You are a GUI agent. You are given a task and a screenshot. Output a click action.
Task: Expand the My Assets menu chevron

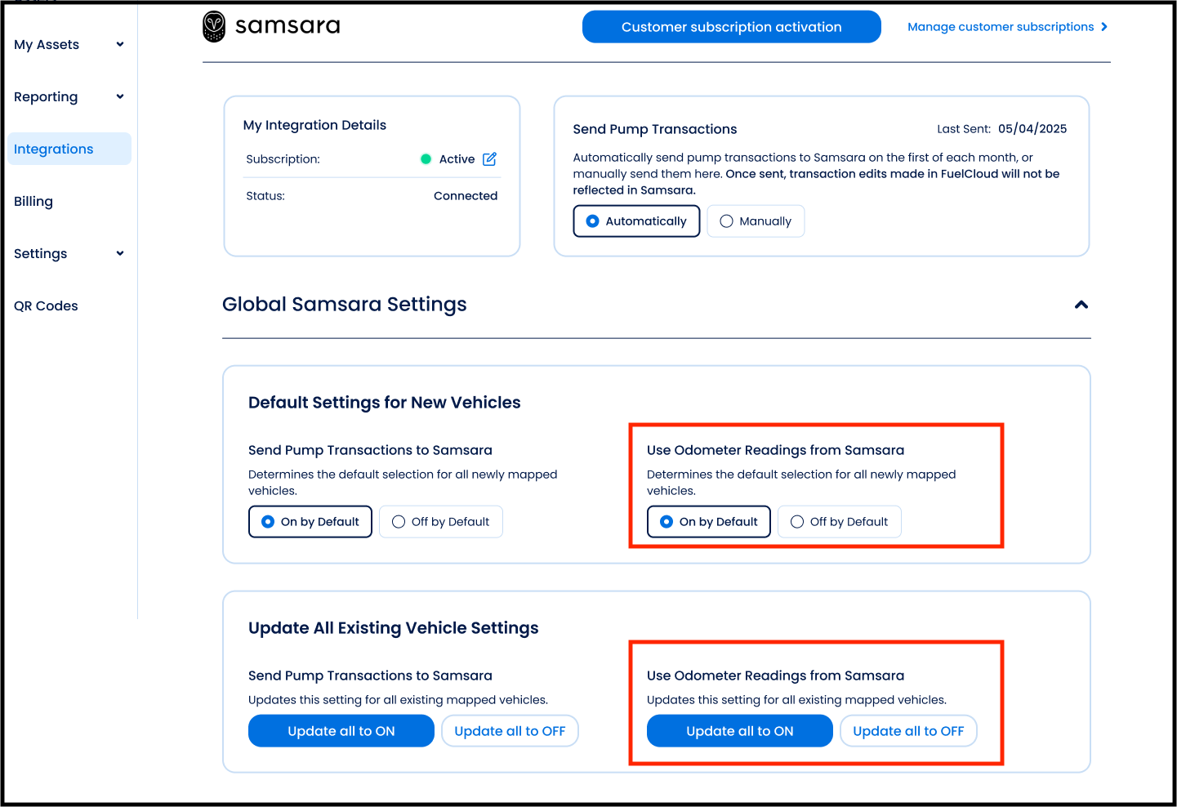click(x=120, y=44)
